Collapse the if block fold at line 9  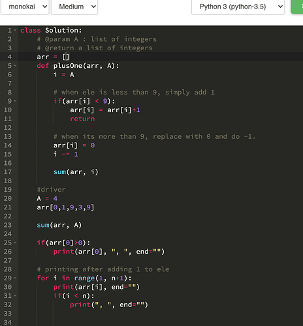[x=15, y=101]
